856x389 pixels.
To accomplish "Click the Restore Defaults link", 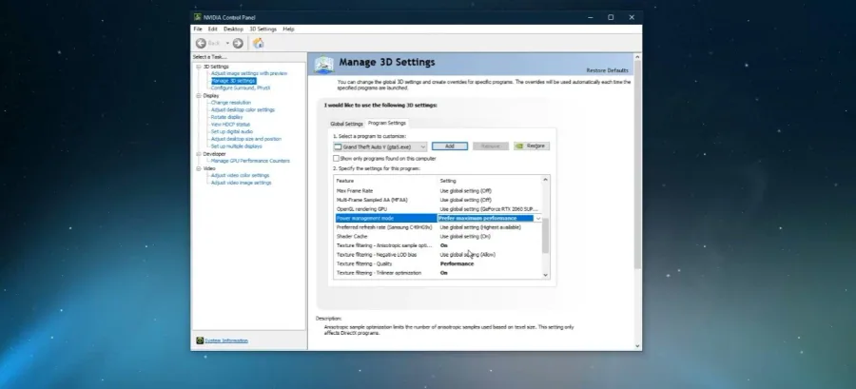I will point(607,70).
